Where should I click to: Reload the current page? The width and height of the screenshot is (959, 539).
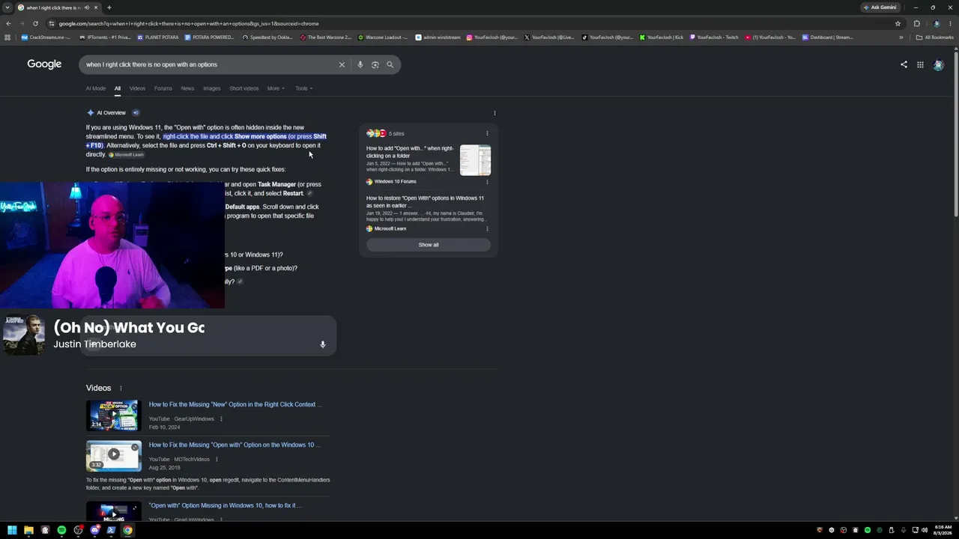(35, 23)
